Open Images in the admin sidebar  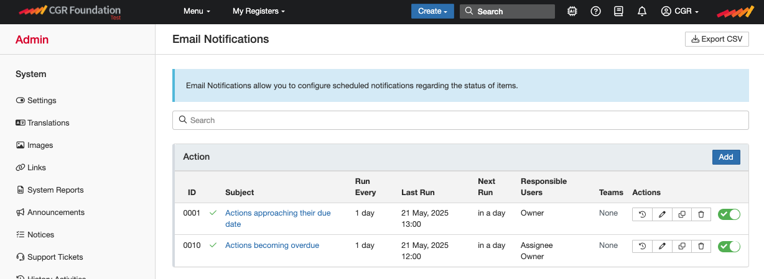pyautogui.click(x=34, y=145)
